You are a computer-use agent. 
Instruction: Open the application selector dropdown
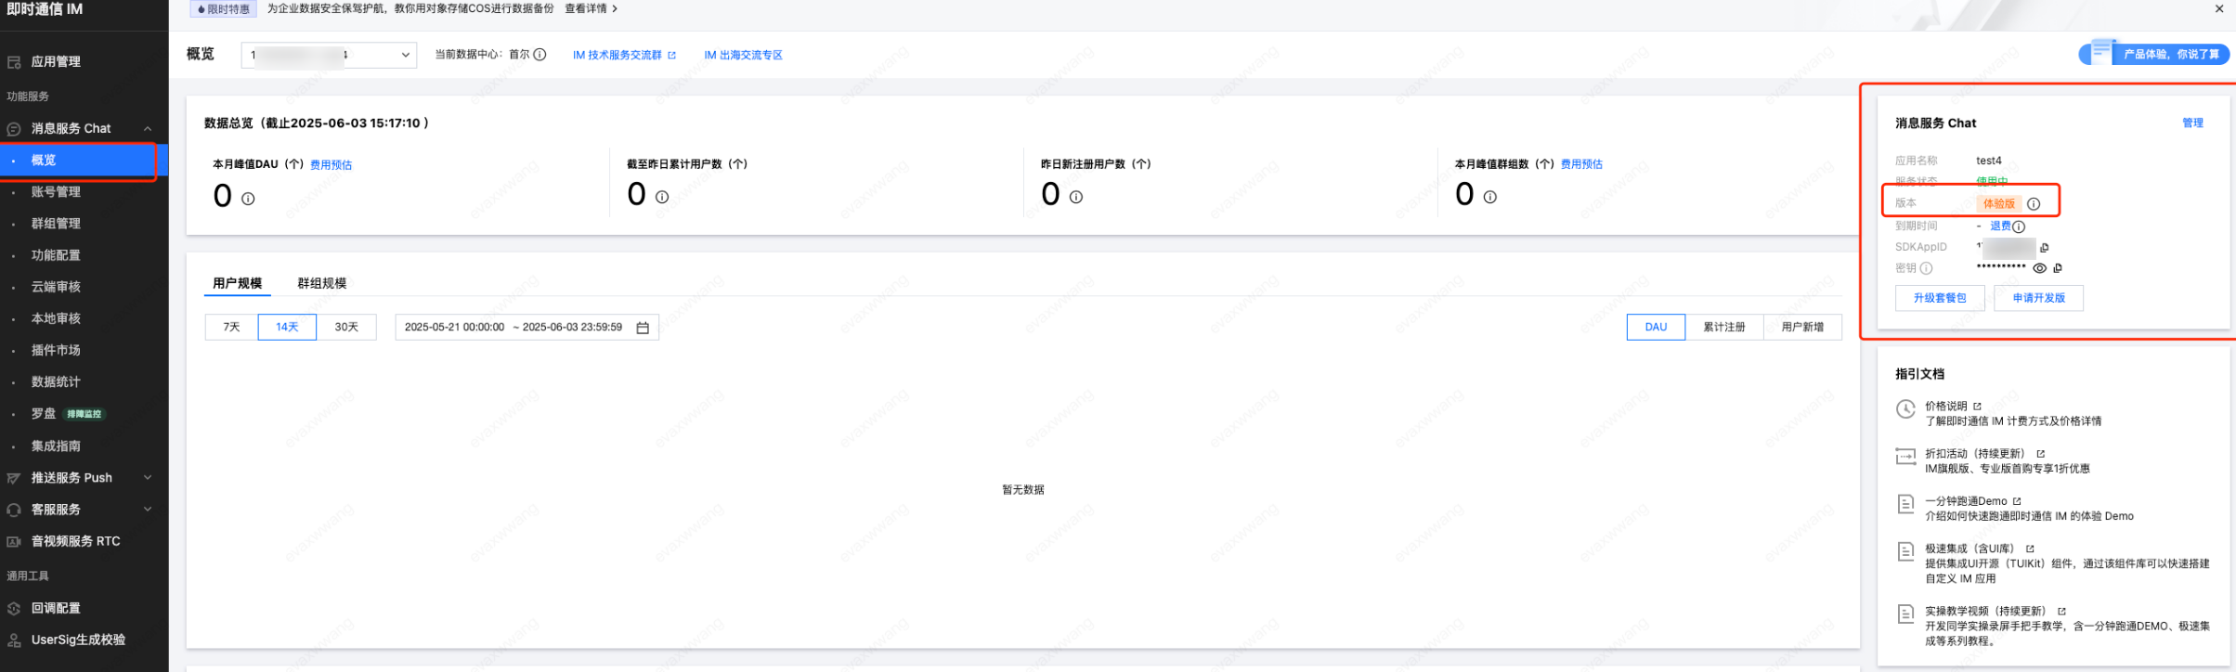tap(329, 55)
